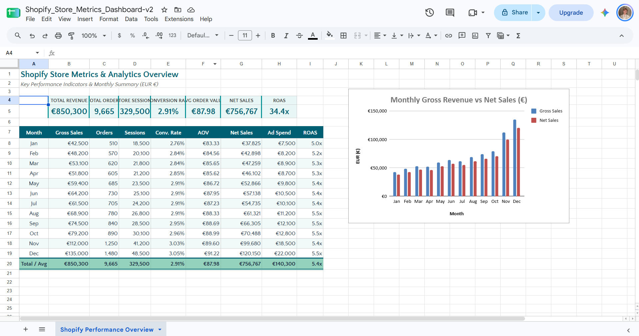Decrease decimal places

[x=146, y=35]
